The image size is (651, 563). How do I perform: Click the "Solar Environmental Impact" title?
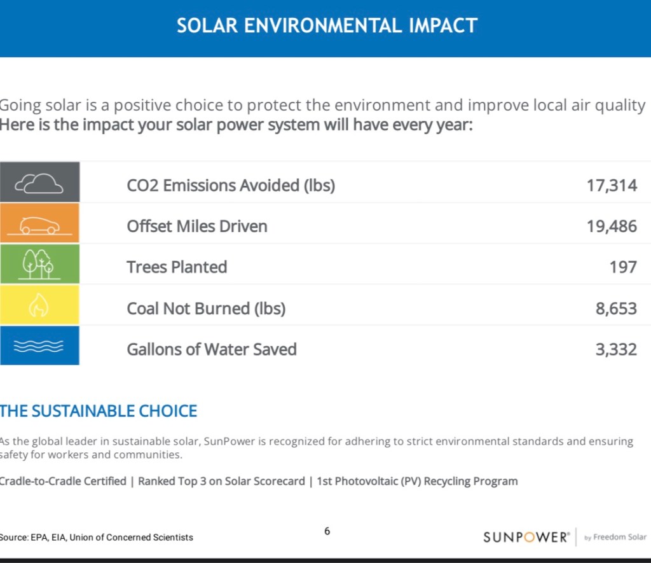(327, 25)
